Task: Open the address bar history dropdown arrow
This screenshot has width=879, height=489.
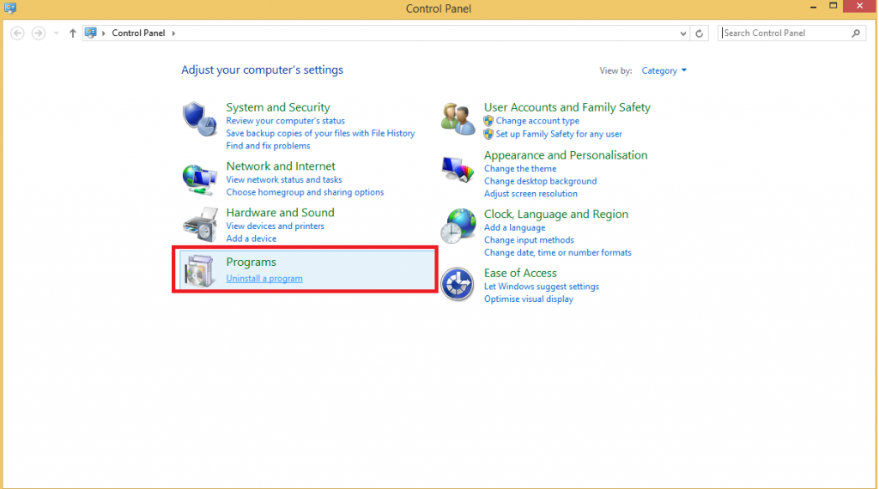Action: (x=683, y=33)
